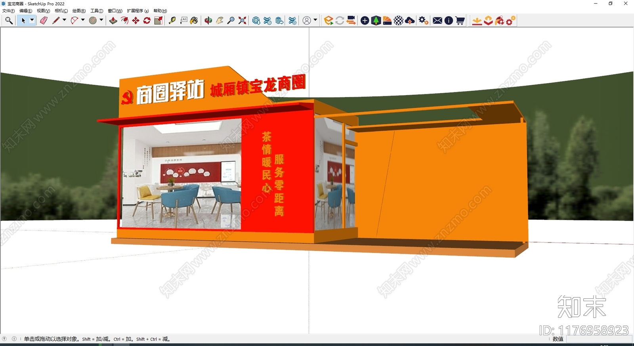Open the Enscape store cart icon

[460, 21]
